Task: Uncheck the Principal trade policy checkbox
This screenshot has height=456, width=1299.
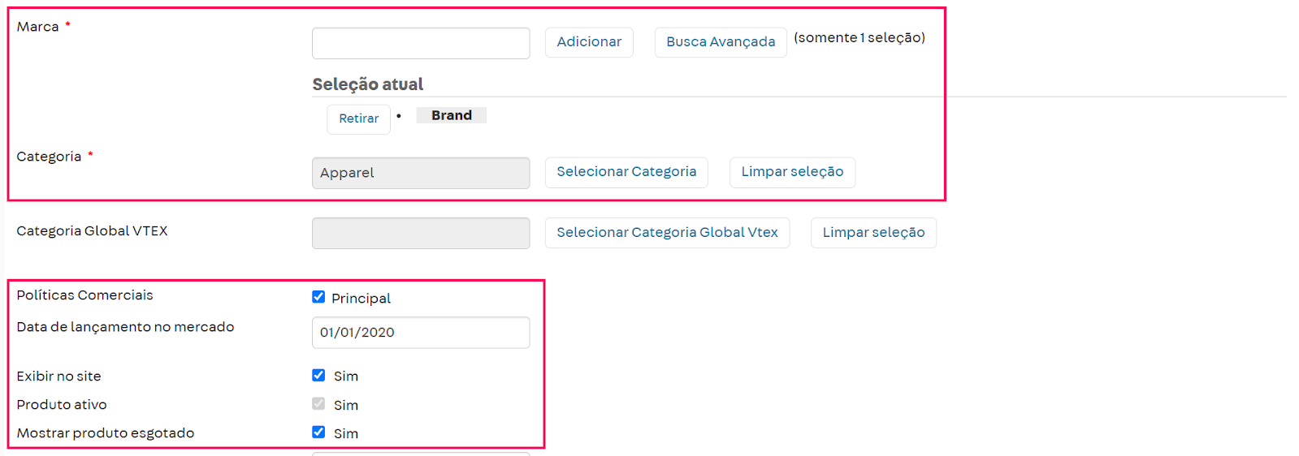Action: [318, 297]
